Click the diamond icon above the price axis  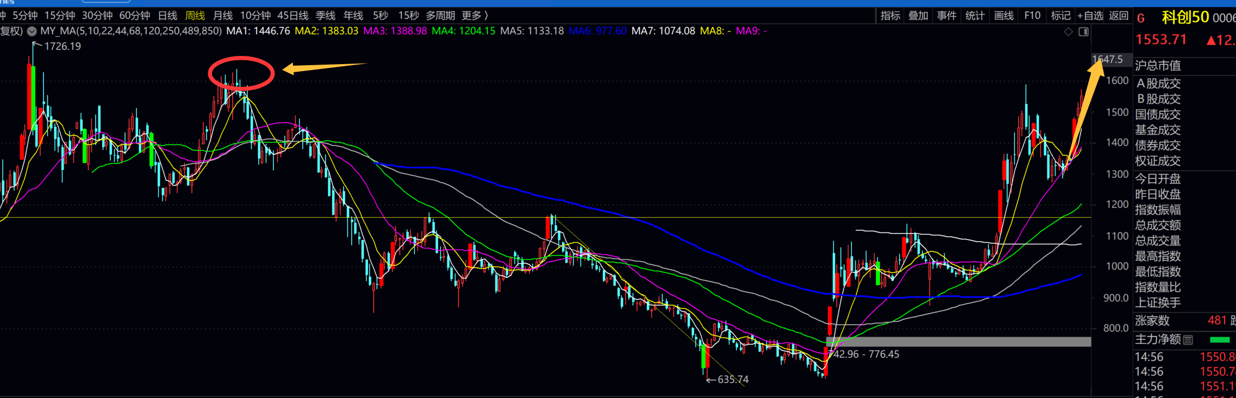pyautogui.click(x=1068, y=31)
